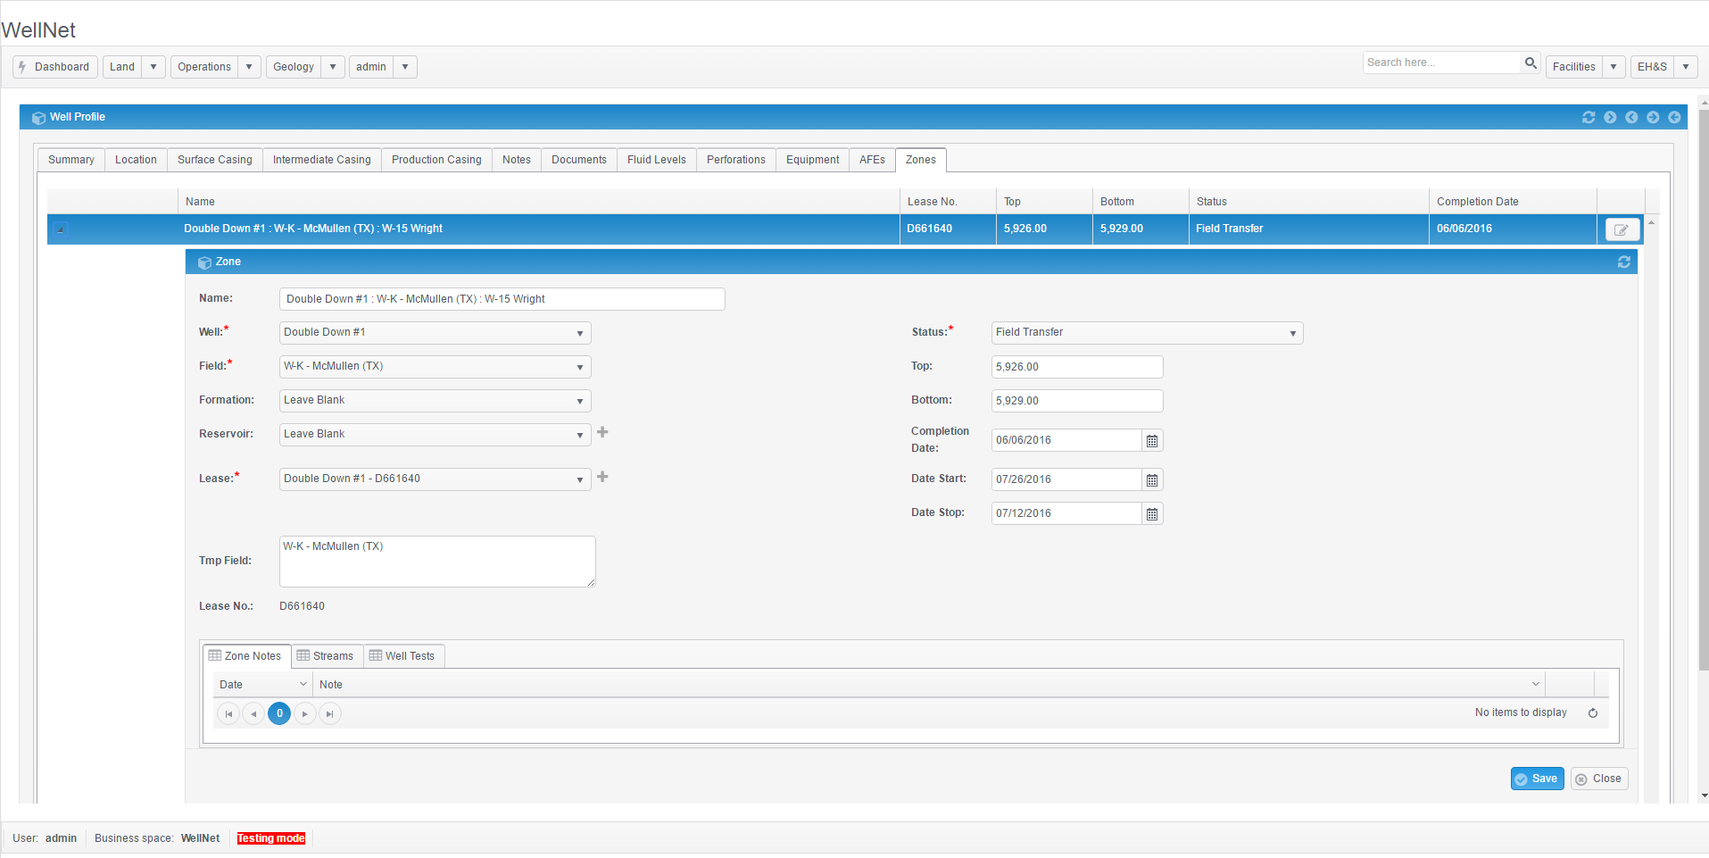Click the chevron-left icon in Well Profile header
The width and height of the screenshot is (1709, 858).
(x=1631, y=117)
